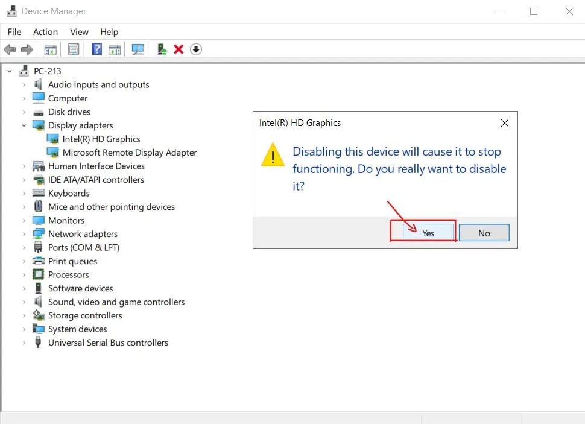Expand the Universal Serial Bus controllers node

(24, 343)
